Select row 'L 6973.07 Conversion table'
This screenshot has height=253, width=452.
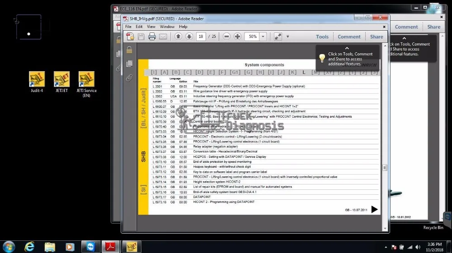tap(264, 152)
